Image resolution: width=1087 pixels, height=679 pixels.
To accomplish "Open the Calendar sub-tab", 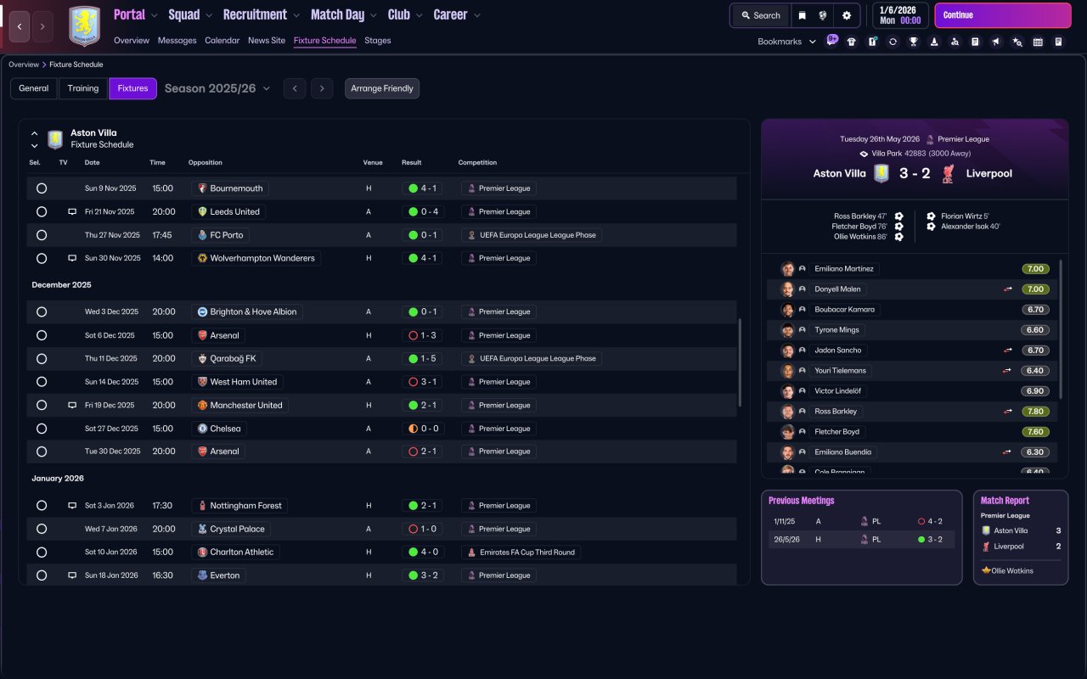I will tap(222, 41).
